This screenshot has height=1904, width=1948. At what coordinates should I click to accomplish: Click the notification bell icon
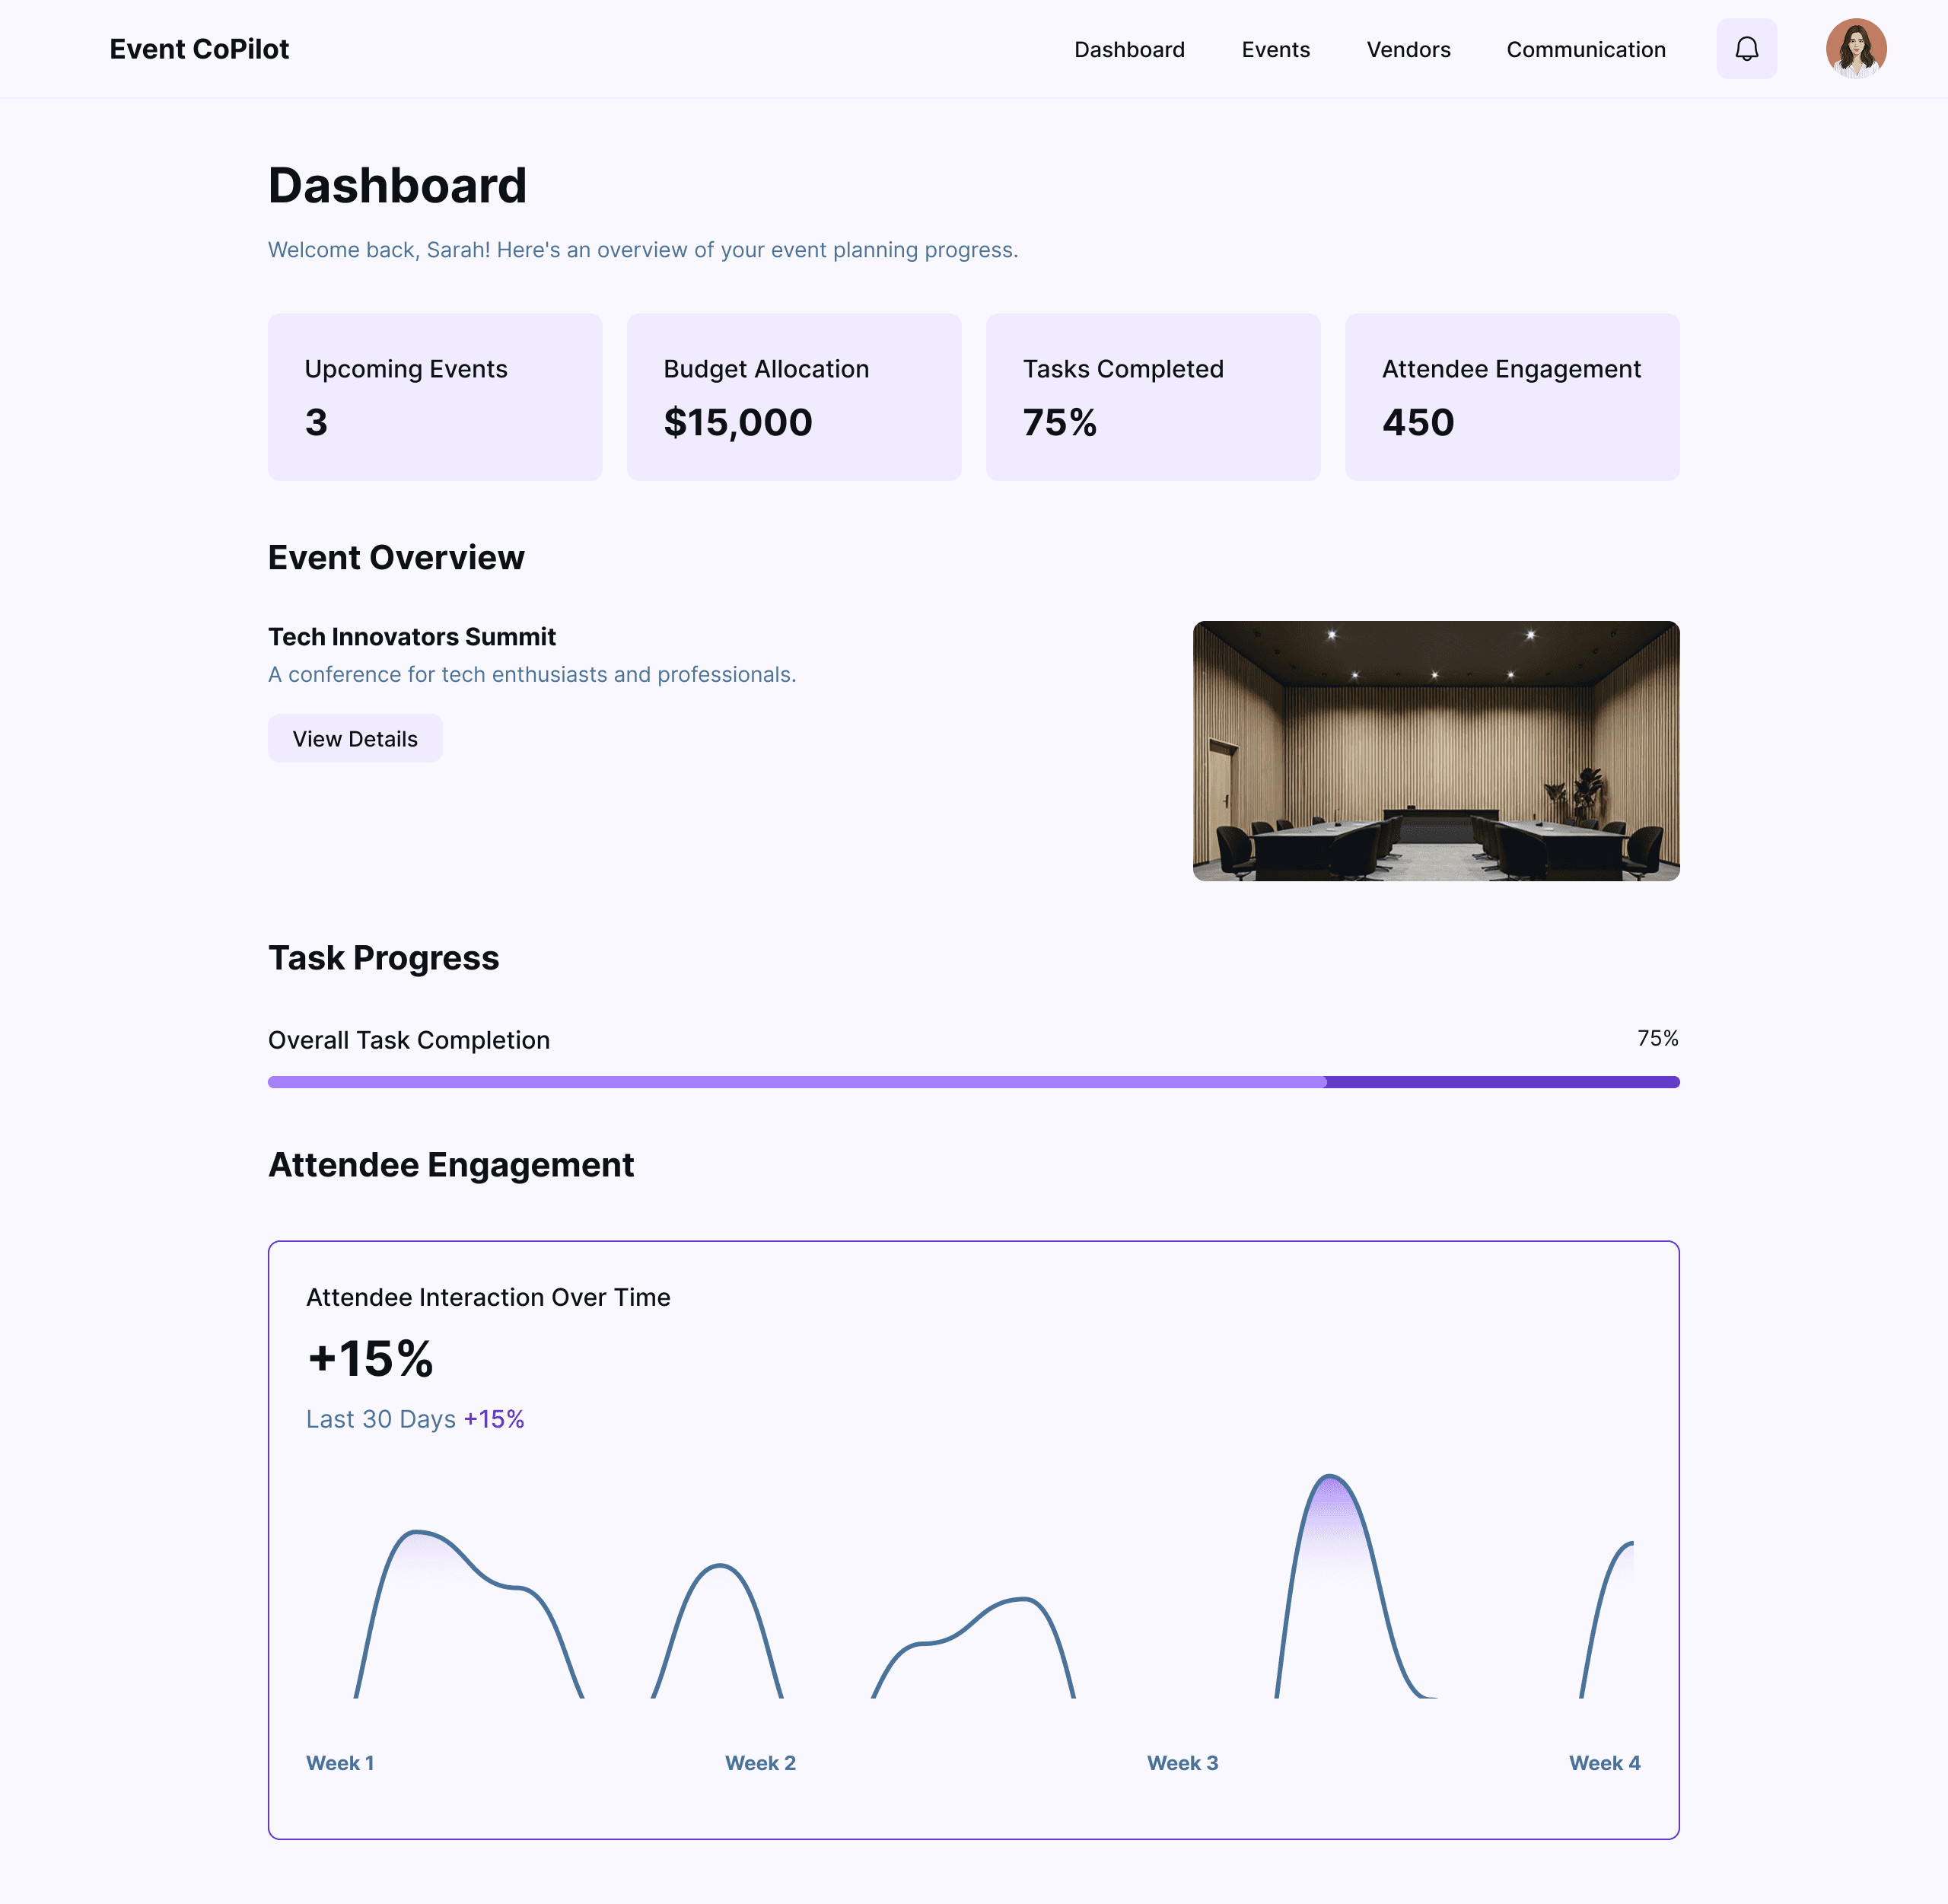click(x=1746, y=49)
